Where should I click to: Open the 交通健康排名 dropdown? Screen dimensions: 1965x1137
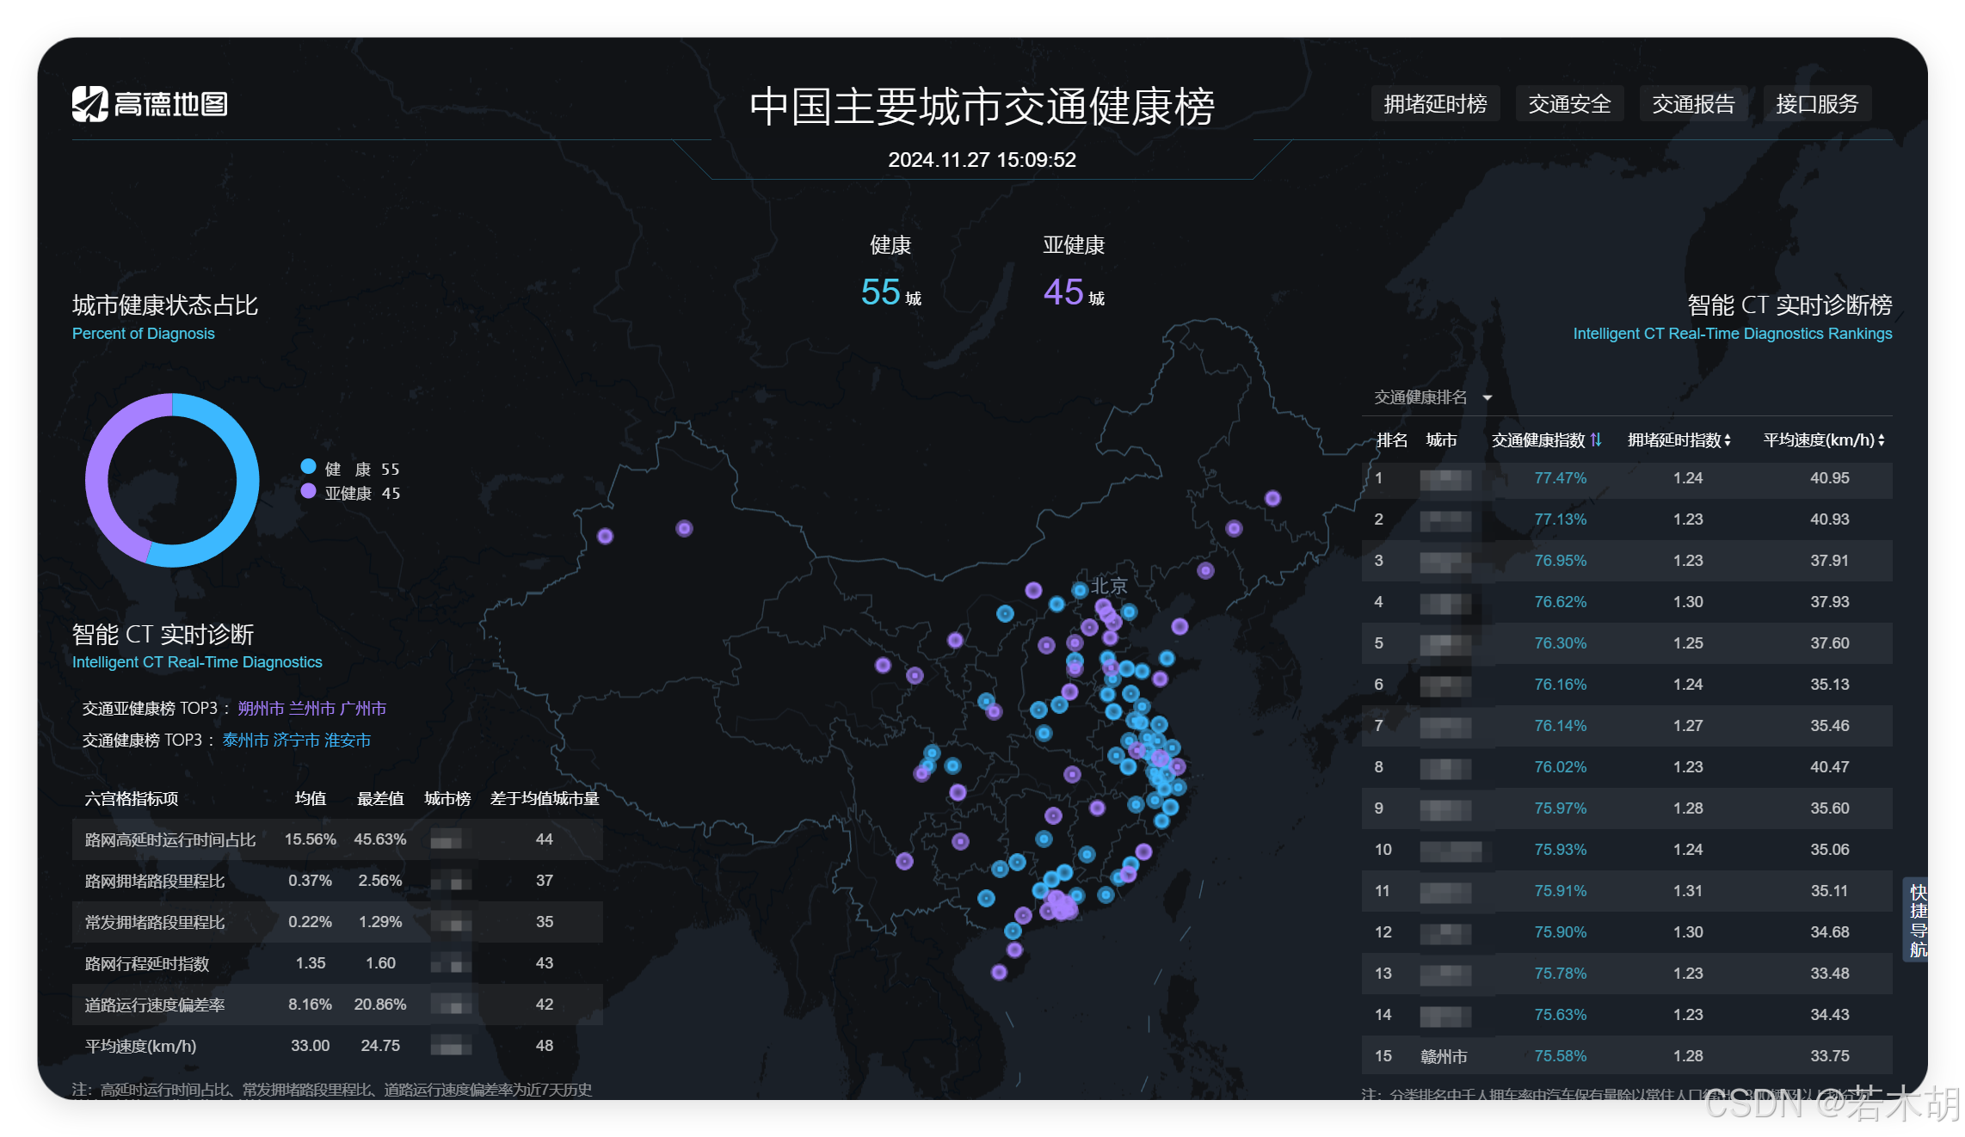[x=1420, y=397]
